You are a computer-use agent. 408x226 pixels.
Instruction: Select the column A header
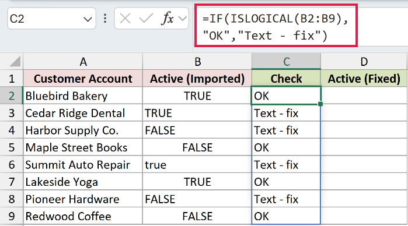(83, 62)
